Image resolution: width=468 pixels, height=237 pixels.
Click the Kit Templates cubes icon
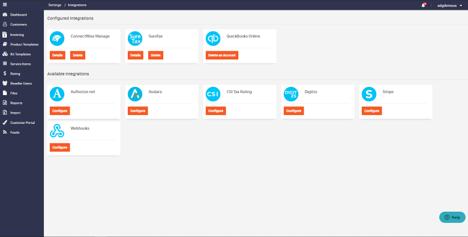tap(5, 54)
